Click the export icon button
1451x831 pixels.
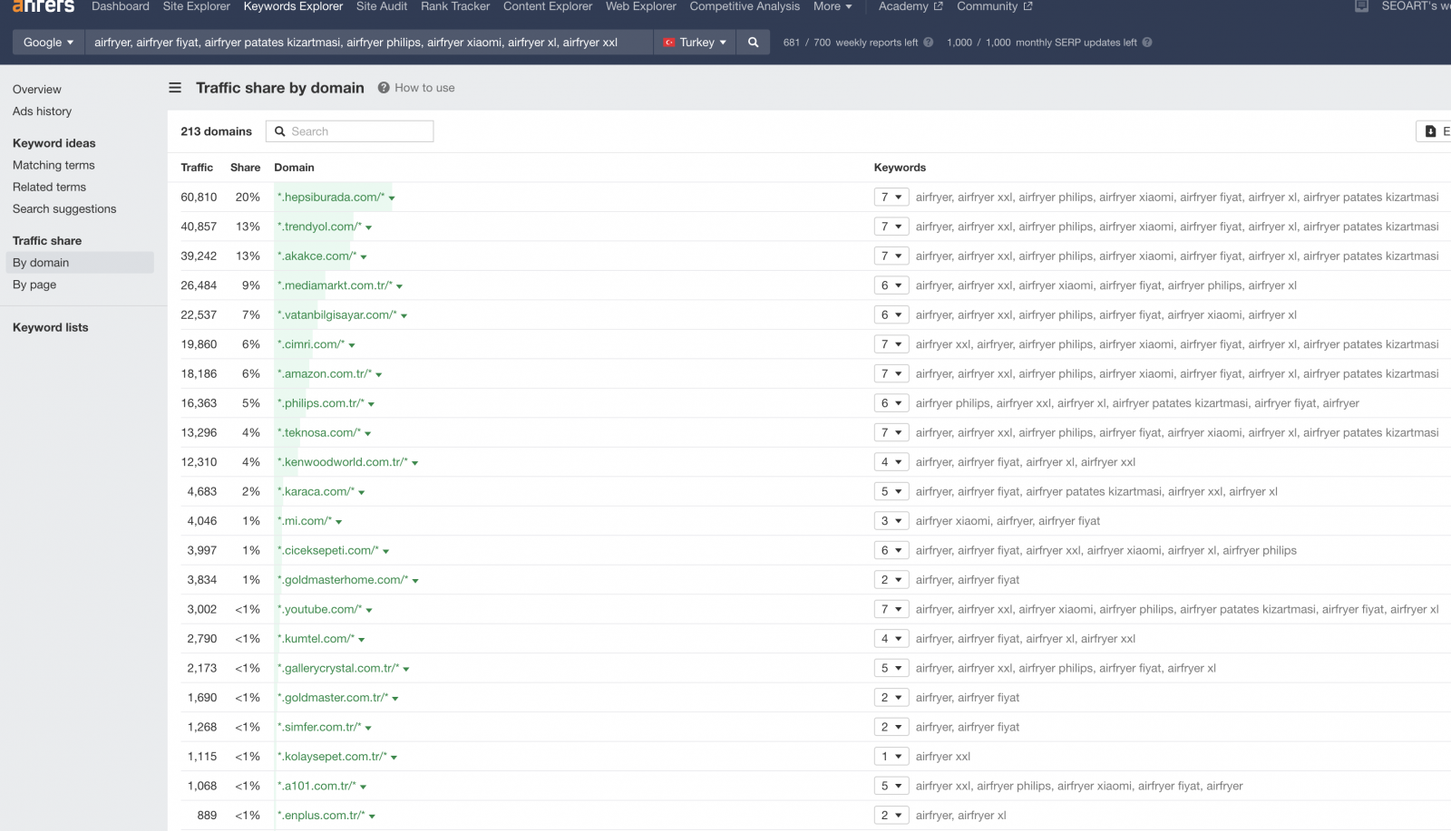[1435, 131]
